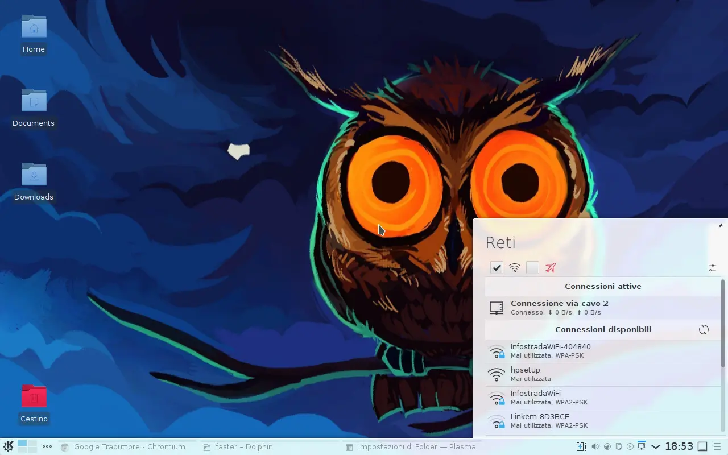Image resolution: width=728 pixels, height=455 pixels.
Task: Open the Documents desktop folder
Action: point(34,108)
